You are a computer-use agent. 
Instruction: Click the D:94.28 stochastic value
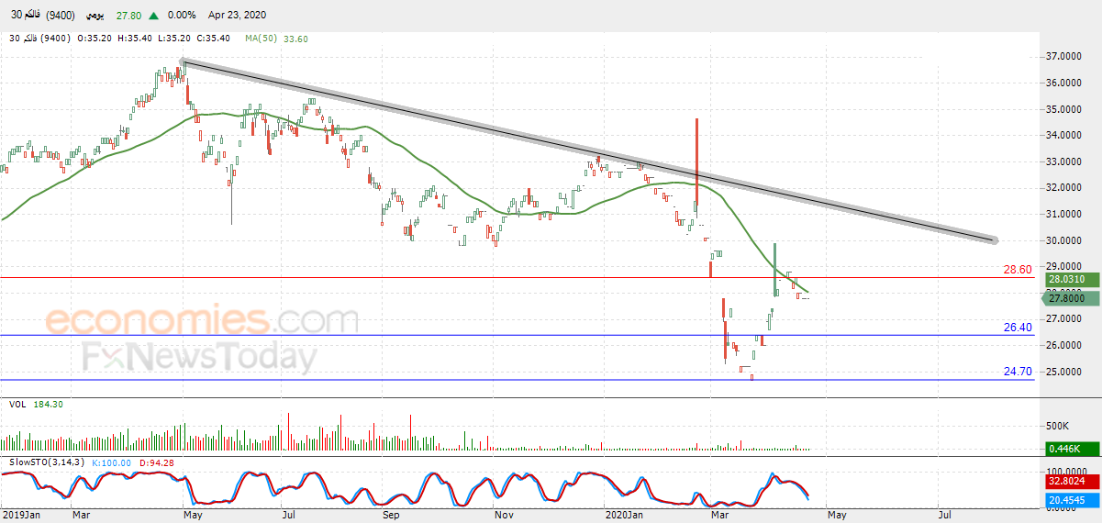click(x=157, y=462)
